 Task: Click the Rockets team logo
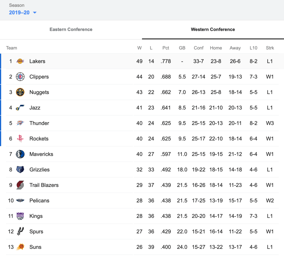pyautogui.click(x=20, y=139)
